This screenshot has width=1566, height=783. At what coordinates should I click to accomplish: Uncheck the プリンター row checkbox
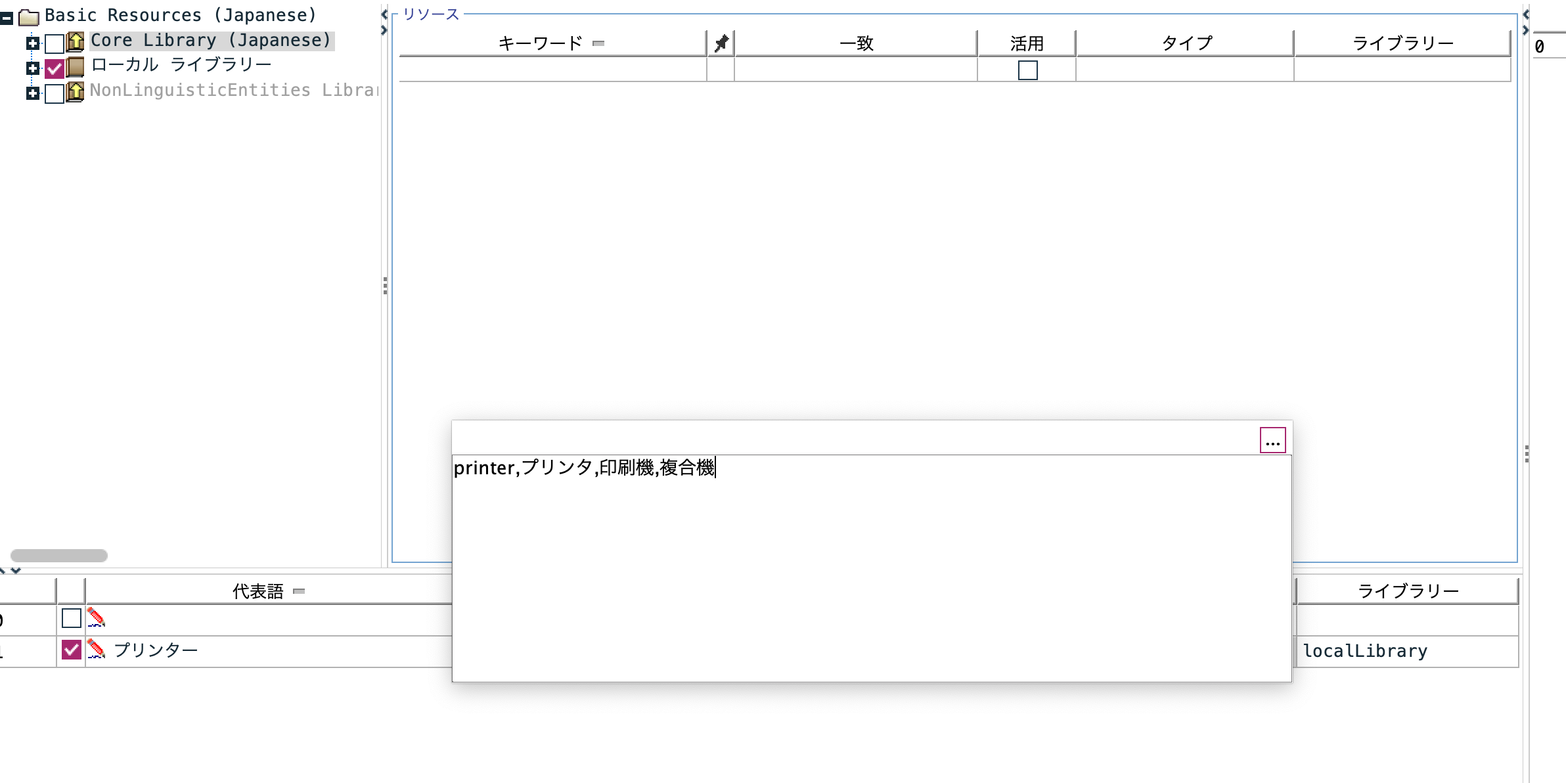pos(72,649)
